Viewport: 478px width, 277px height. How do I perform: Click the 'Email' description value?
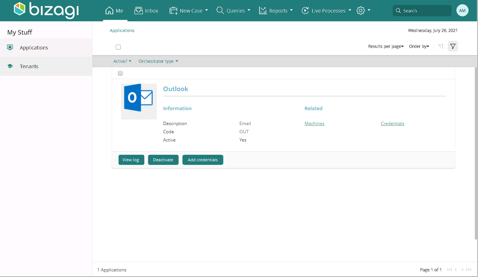(245, 124)
